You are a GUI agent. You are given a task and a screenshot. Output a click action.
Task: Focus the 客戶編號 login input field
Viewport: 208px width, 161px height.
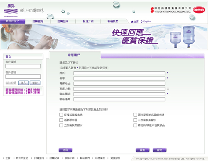23,66
